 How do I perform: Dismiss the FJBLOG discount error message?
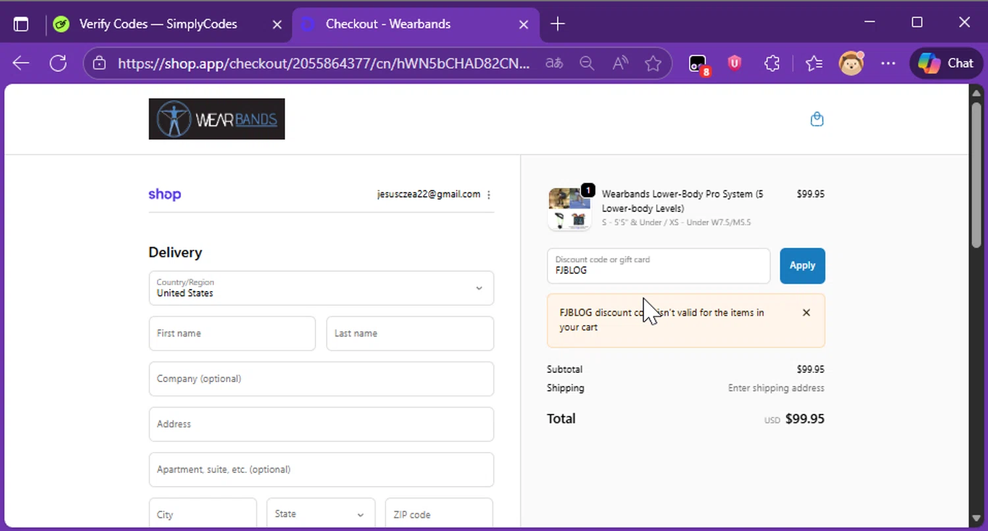(x=806, y=313)
